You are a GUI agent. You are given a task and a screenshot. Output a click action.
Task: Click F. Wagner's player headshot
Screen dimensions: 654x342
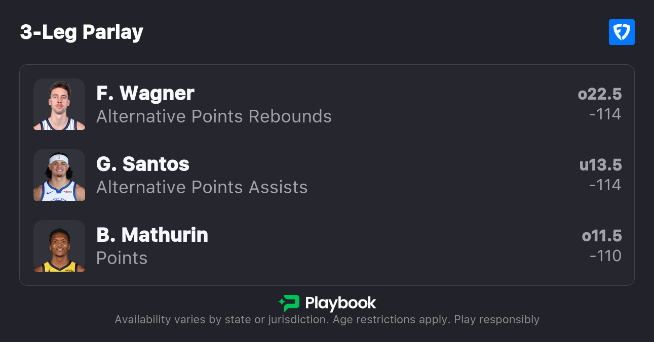59,104
